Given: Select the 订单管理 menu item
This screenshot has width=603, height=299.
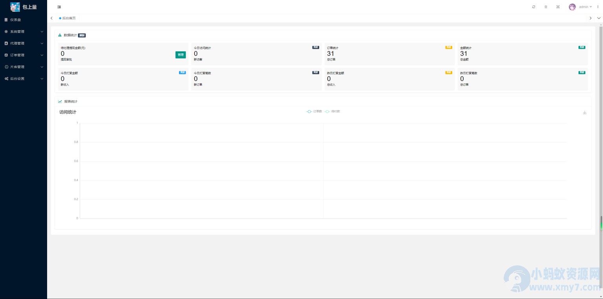Looking at the screenshot, I should (x=24, y=55).
